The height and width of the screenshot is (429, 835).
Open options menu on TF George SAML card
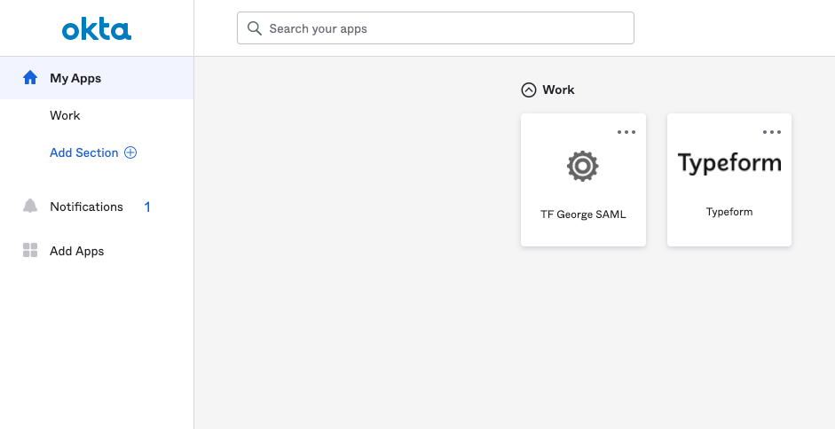tap(626, 132)
